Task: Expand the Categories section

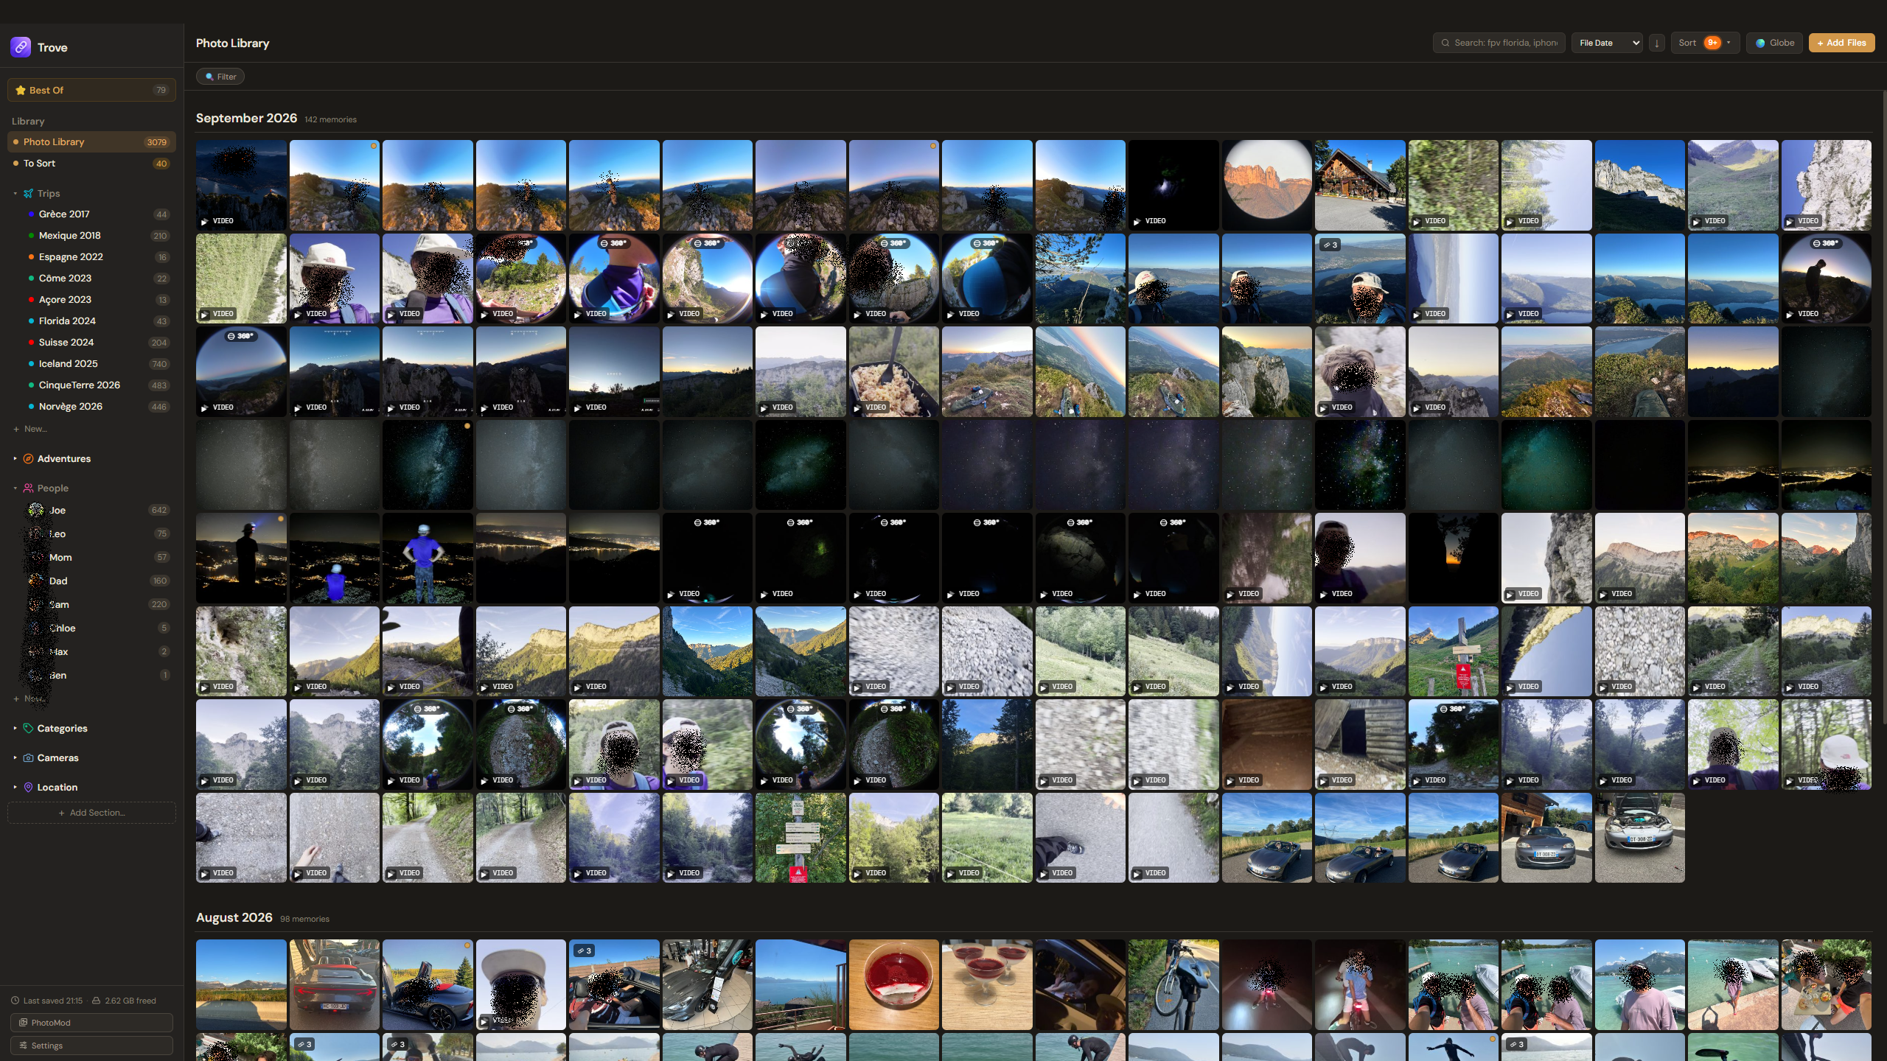Action: click(x=15, y=728)
